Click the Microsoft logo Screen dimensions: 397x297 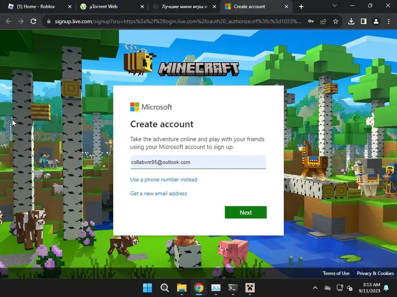151,107
